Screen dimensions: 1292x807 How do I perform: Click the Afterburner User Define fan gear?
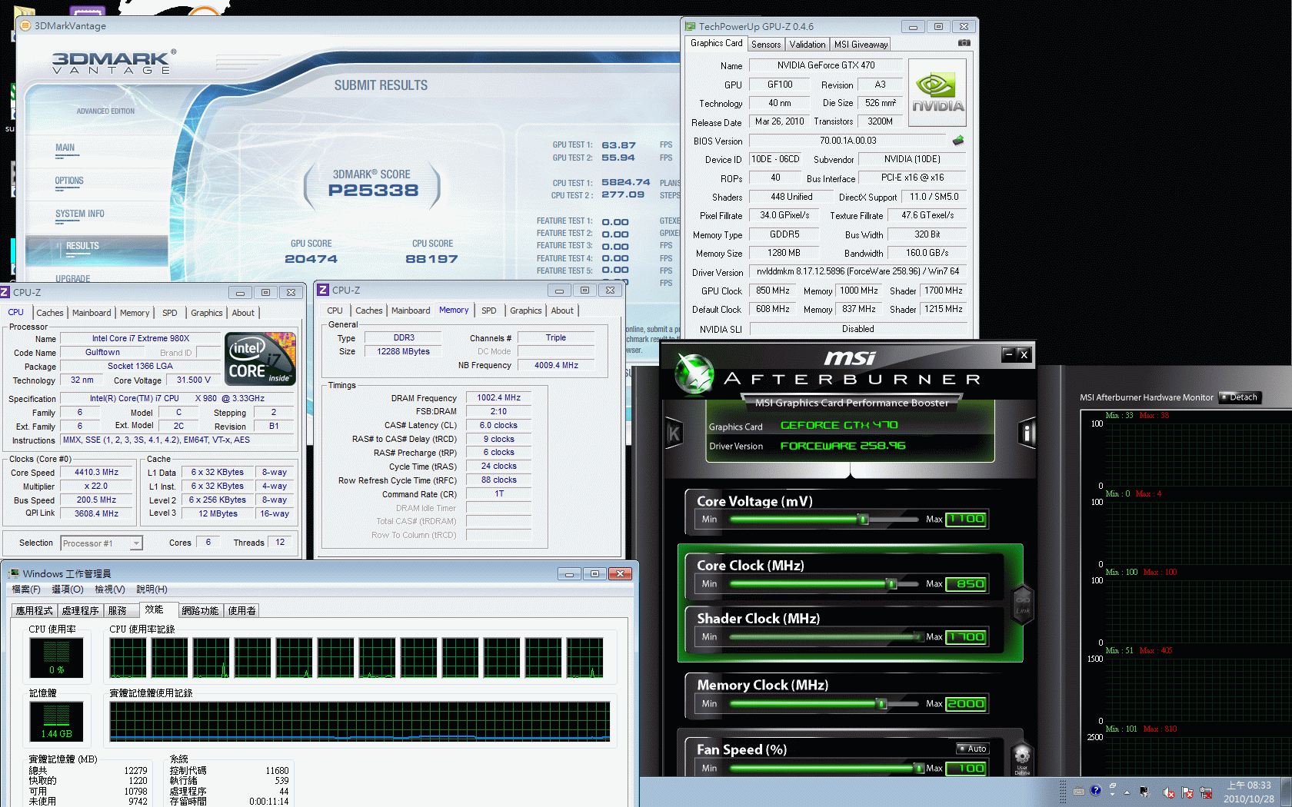coord(1022,759)
